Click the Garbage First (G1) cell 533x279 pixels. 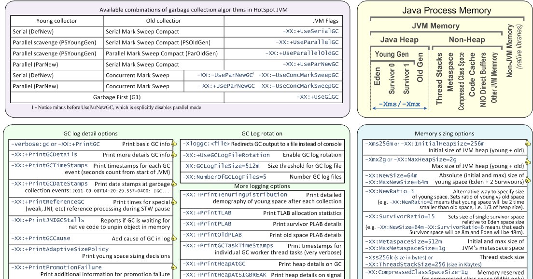click(x=117, y=97)
